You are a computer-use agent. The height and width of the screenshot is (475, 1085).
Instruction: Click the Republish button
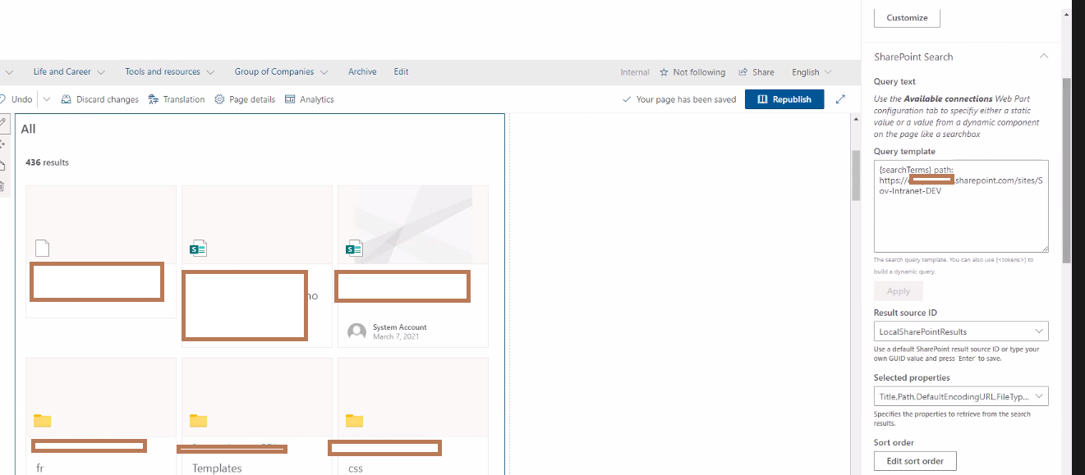point(784,99)
